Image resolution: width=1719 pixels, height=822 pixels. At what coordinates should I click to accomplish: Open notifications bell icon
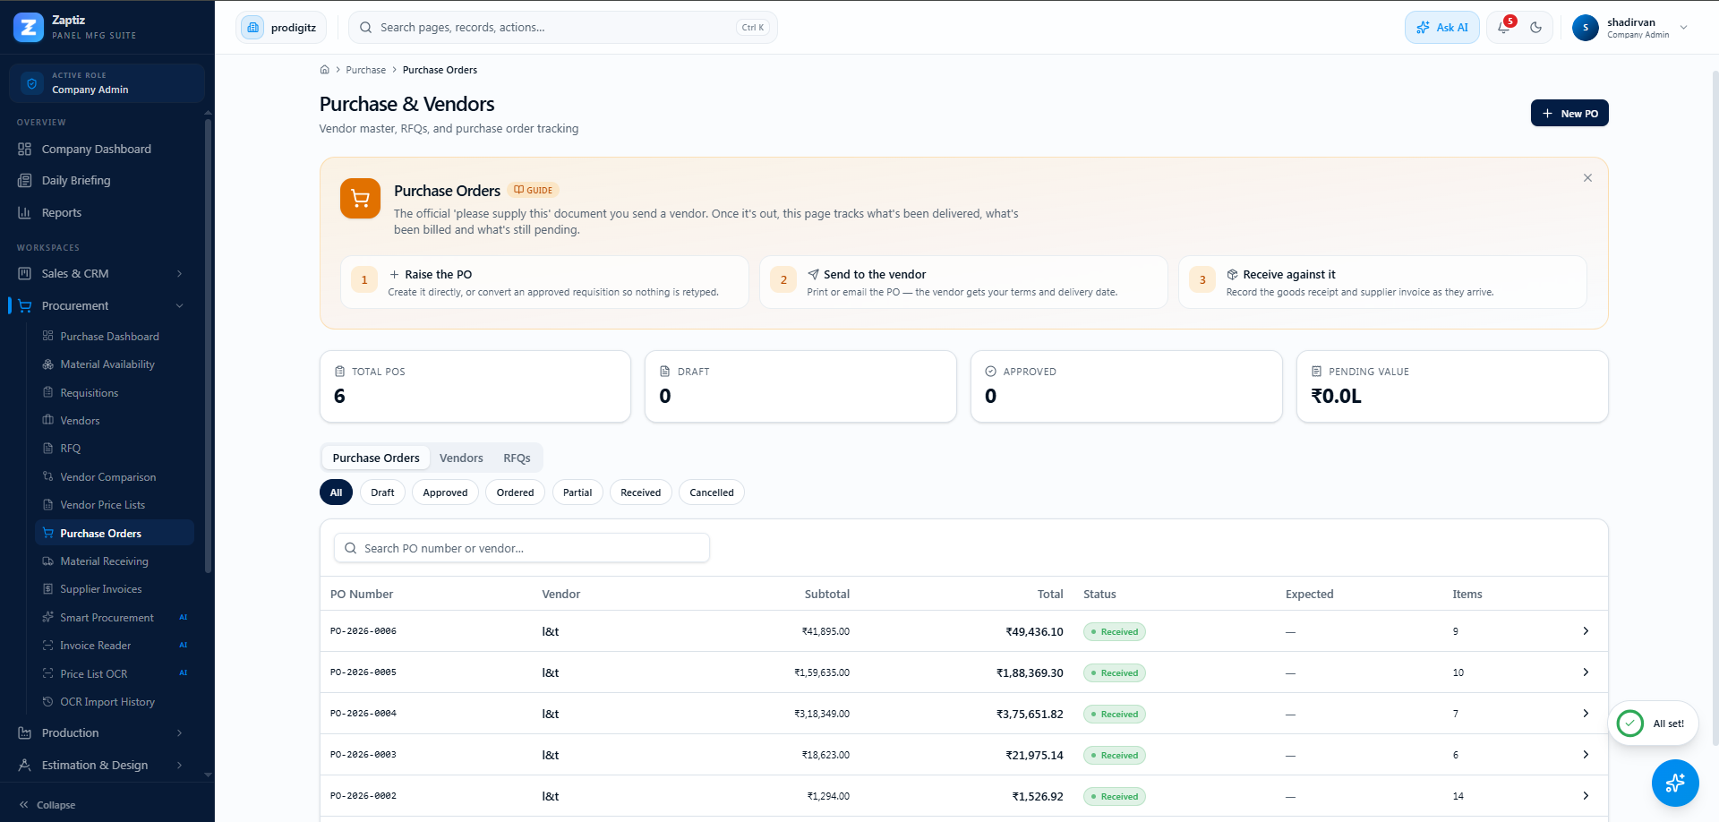click(1504, 28)
